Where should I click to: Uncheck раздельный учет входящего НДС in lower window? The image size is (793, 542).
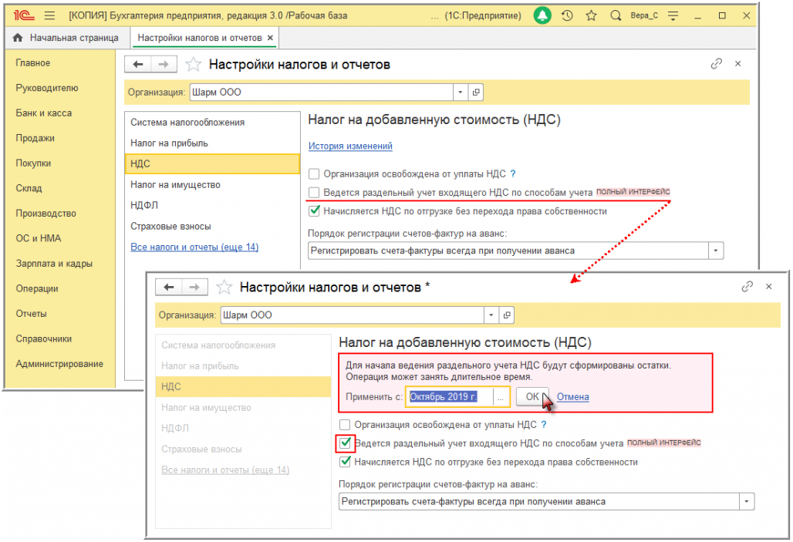pyautogui.click(x=345, y=443)
